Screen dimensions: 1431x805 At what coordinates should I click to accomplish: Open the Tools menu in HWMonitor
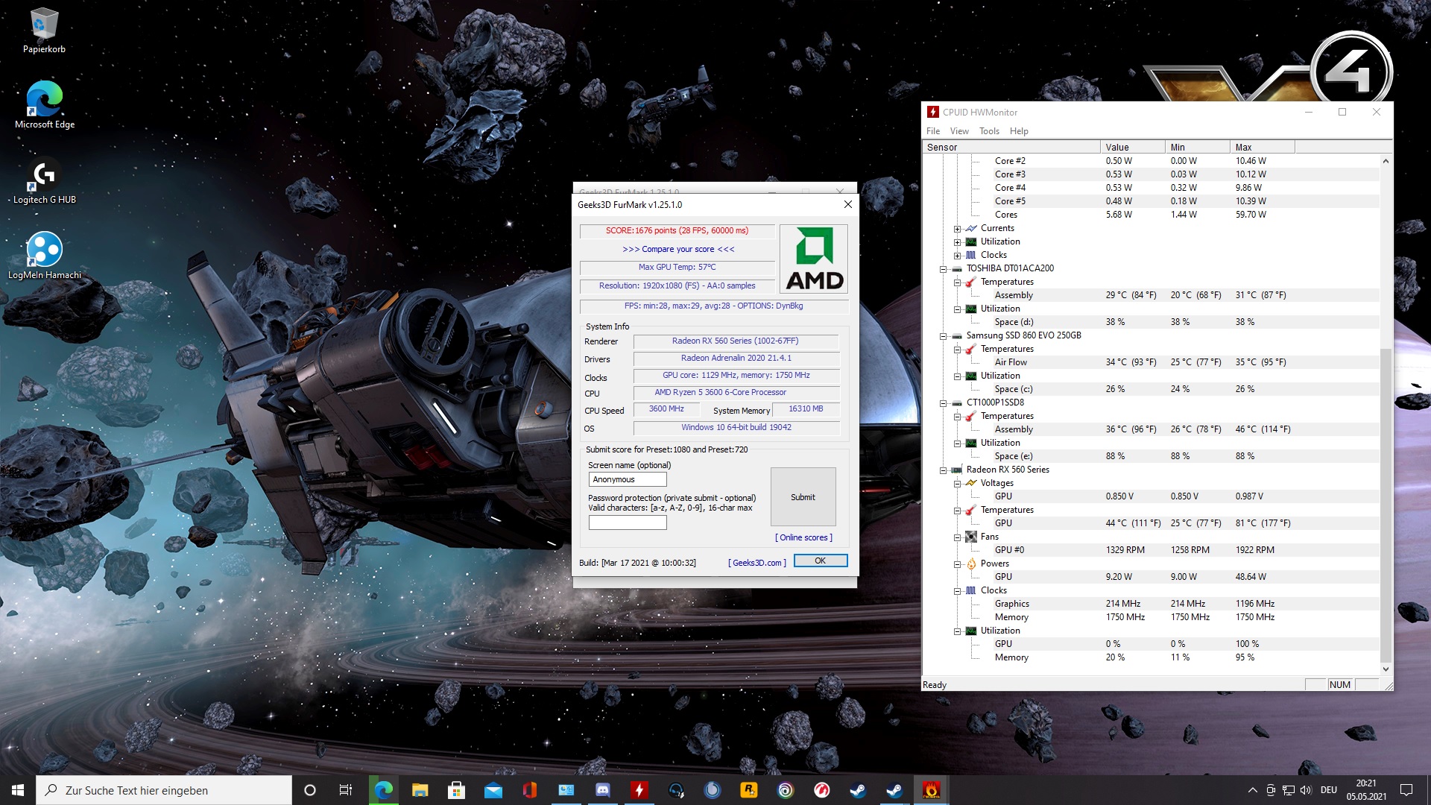click(989, 131)
